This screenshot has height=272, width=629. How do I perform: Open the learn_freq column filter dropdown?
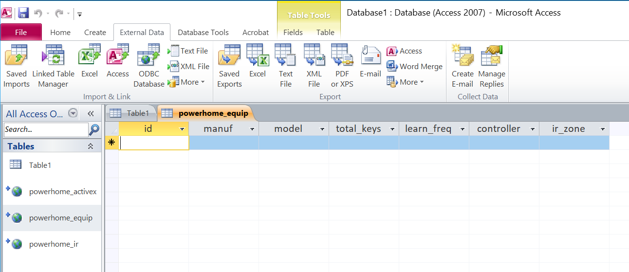463,129
